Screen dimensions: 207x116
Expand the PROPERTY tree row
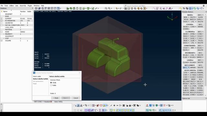(4, 34)
